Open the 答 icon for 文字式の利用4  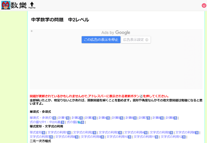pyautogui.click(x=146, y=133)
